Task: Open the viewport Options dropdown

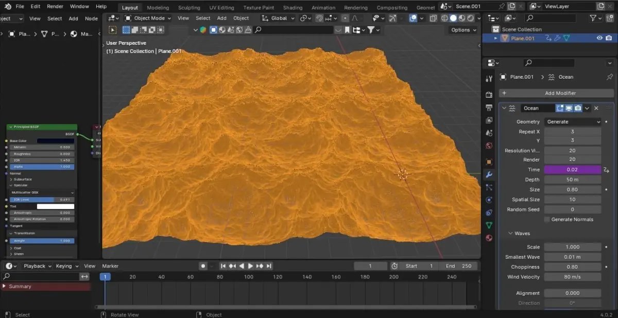Action: click(463, 30)
